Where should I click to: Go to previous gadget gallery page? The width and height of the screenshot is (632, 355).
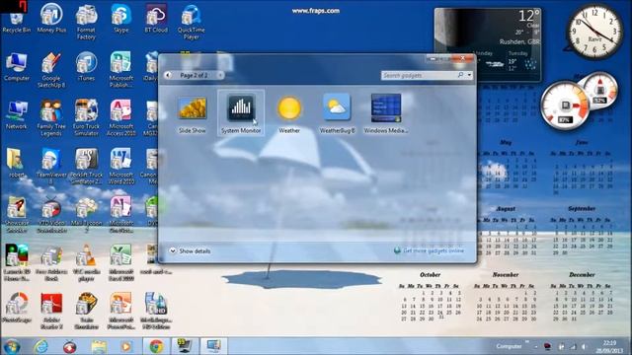[168, 75]
